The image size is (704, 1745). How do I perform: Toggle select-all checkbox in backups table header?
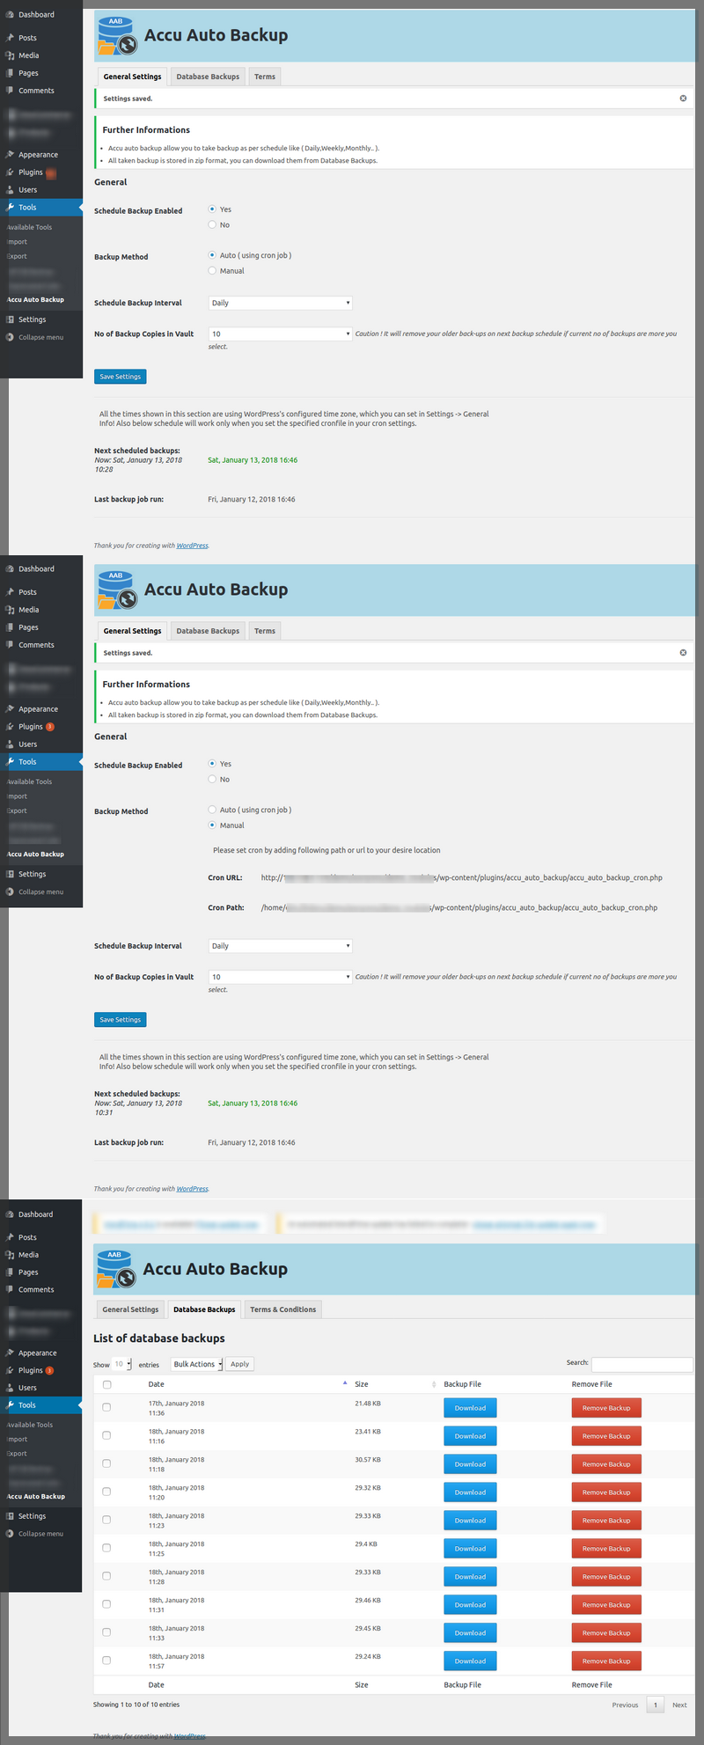[106, 1384]
